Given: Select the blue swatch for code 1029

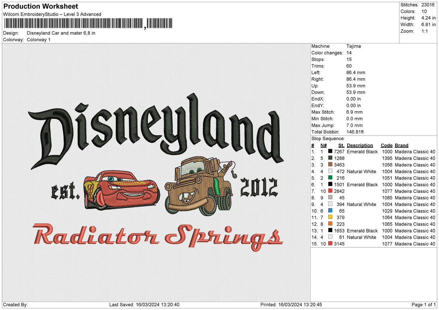Looking at the screenshot, I should [330, 211].
